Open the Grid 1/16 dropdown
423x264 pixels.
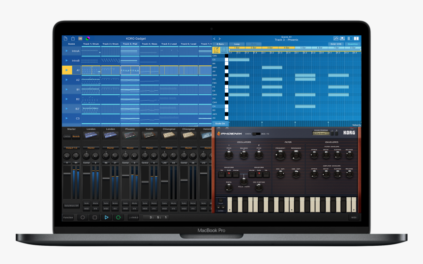[x=336, y=44]
